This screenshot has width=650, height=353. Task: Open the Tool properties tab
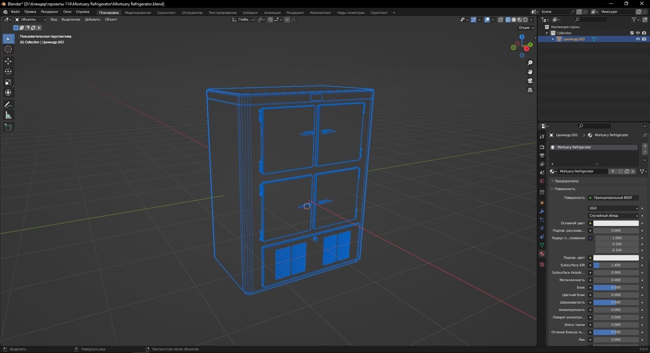[x=542, y=136]
